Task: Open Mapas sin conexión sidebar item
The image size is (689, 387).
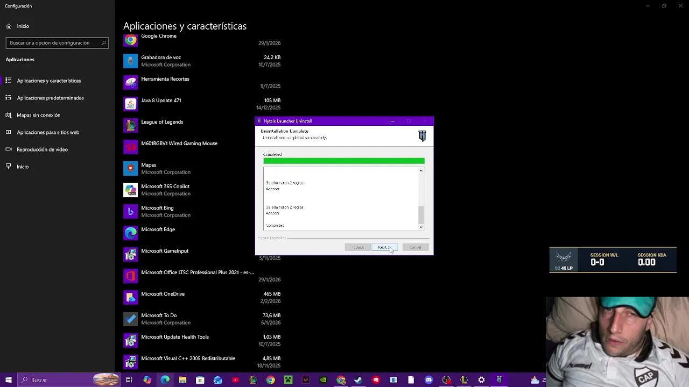Action: tap(39, 115)
